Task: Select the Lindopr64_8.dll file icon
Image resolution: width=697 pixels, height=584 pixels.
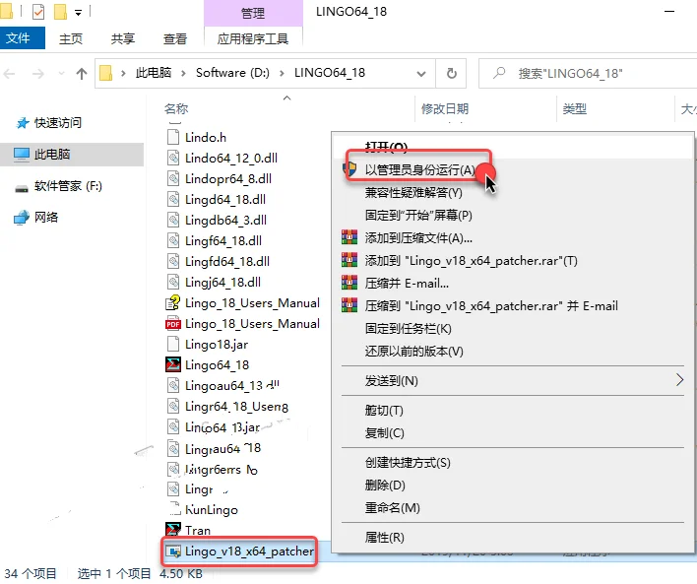Action: coord(173,178)
